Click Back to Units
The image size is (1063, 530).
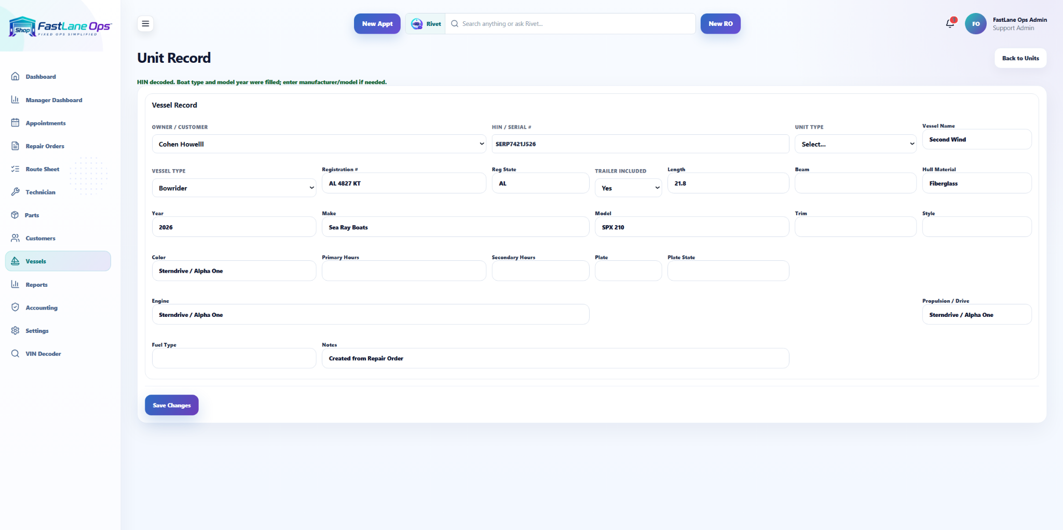click(x=1020, y=58)
